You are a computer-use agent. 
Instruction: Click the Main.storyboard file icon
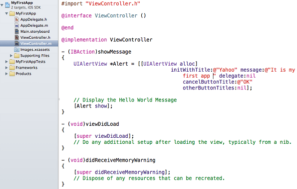click(x=17, y=31)
